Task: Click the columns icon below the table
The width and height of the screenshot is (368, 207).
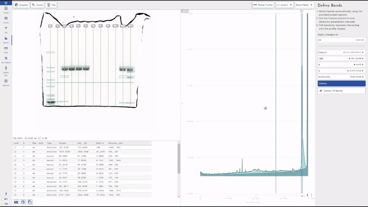Action: (16, 202)
